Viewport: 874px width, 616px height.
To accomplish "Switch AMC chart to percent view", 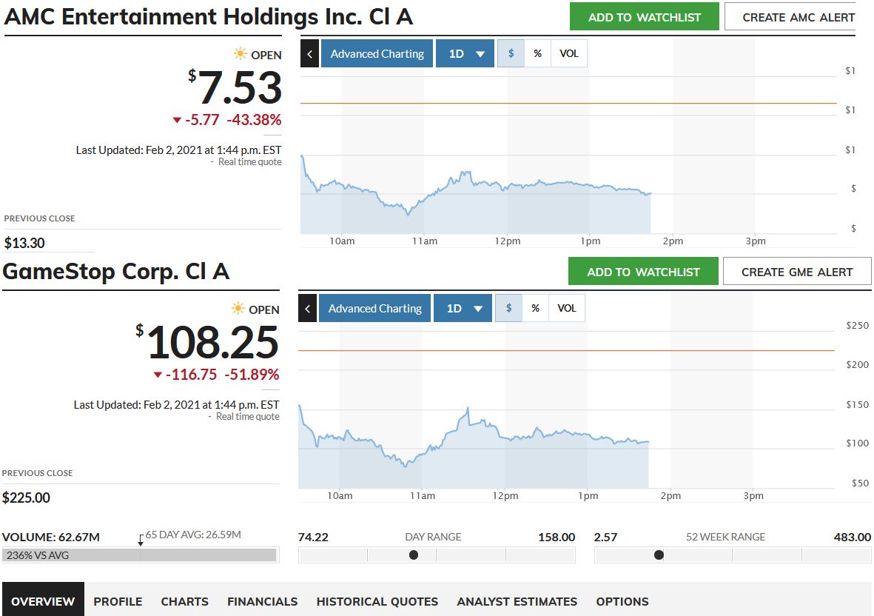I will (x=538, y=54).
